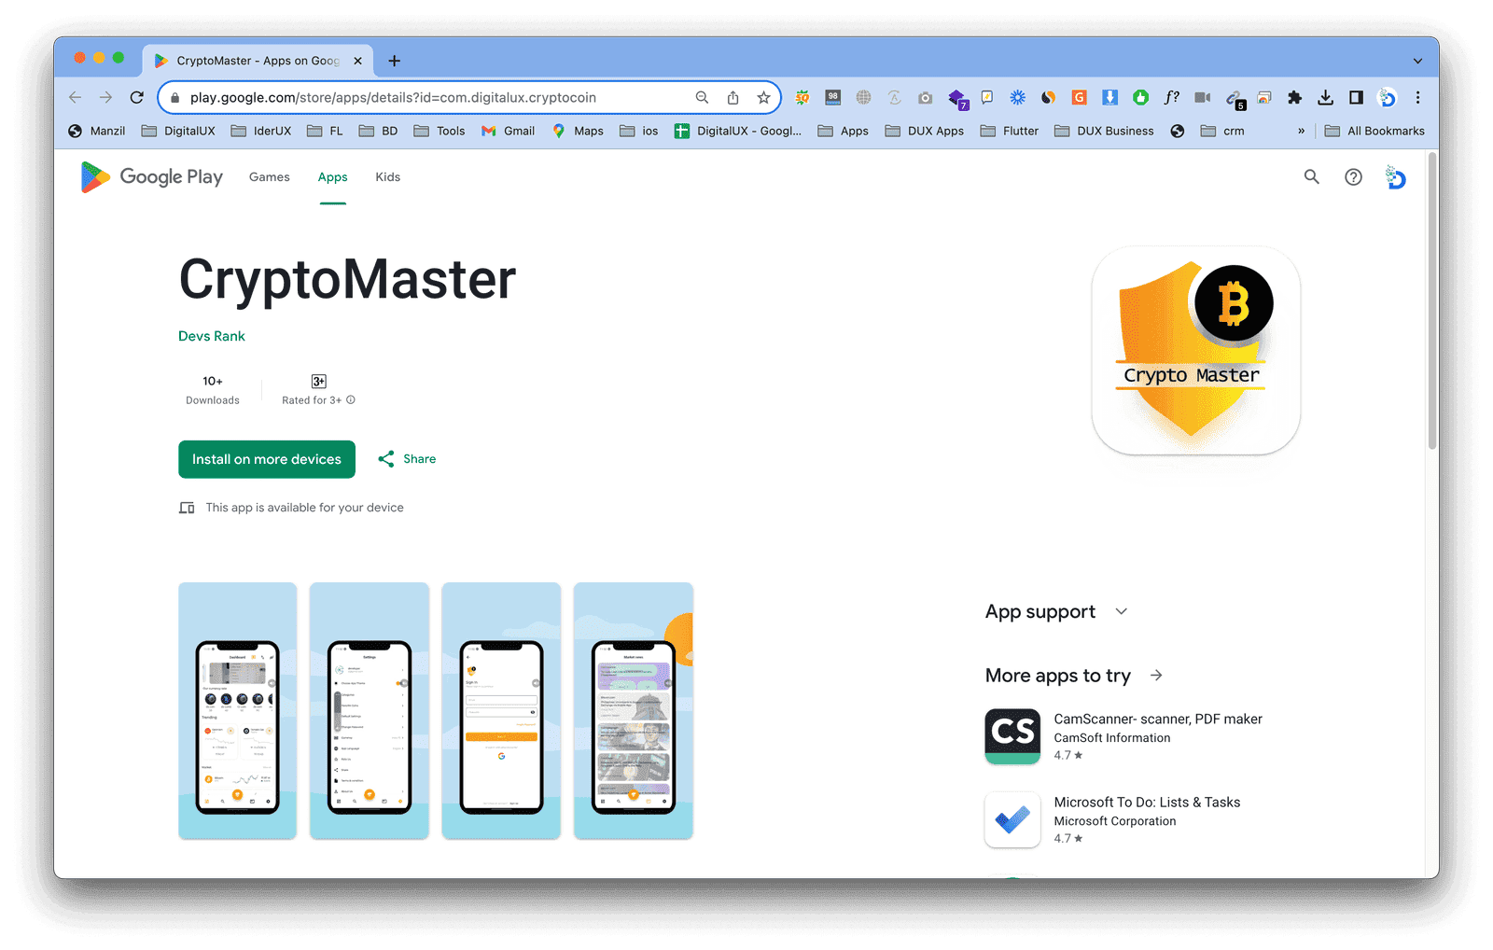Open the tab search dropdown arrow
Viewport: 1493px width, 950px height.
(x=1416, y=60)
